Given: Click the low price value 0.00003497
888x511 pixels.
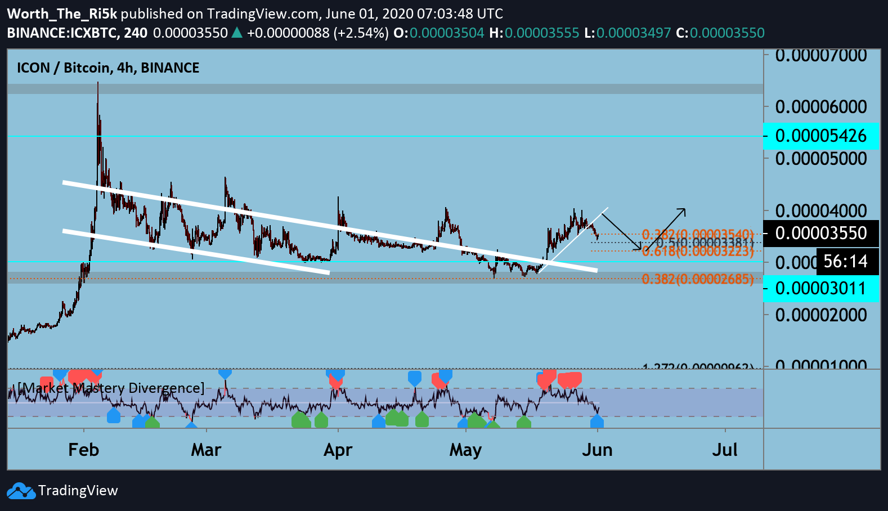Looking at the screenshot, I should click(x=634, y=33).
